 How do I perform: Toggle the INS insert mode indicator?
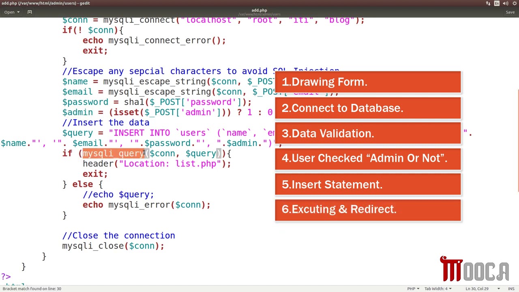[511, 289]
